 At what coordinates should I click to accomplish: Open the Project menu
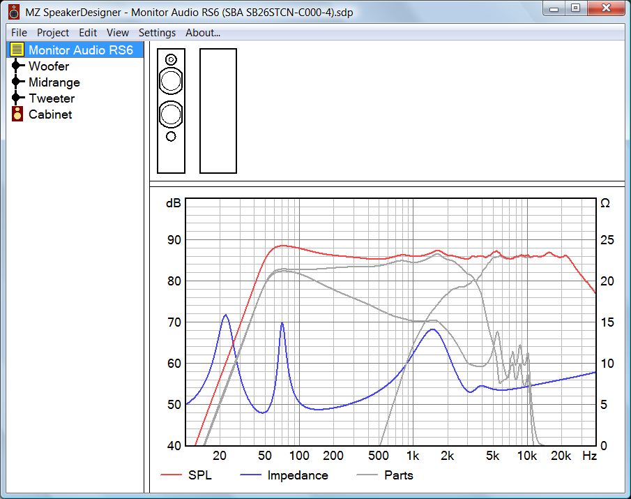coord(53,33)
